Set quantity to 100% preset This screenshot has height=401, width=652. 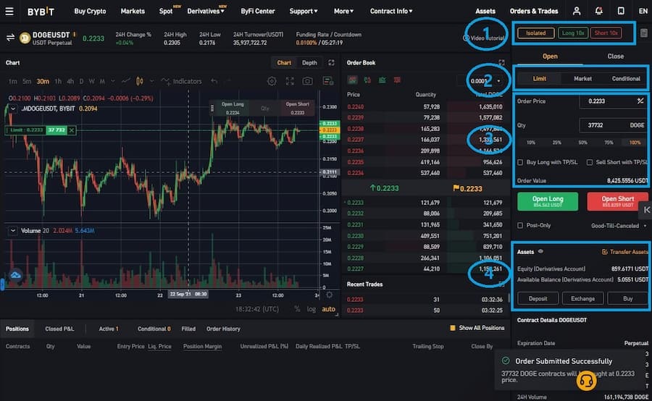pos(635,143)
